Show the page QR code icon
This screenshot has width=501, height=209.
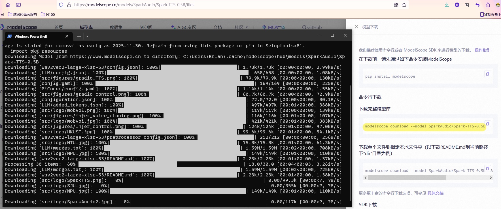pos(396,5)
